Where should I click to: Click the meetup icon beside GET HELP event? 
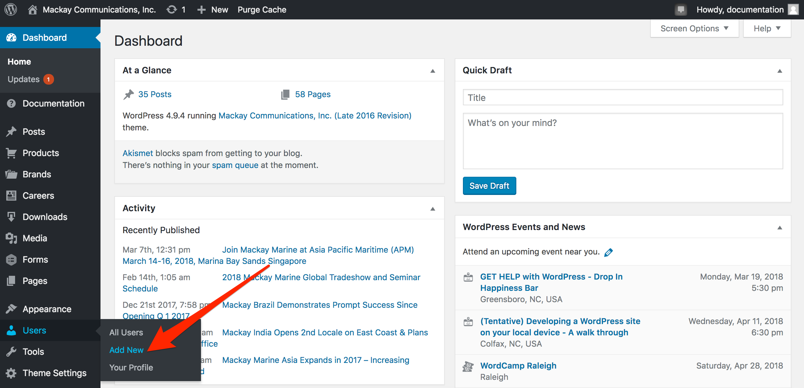pyautogui.click(x=468, y=277)
